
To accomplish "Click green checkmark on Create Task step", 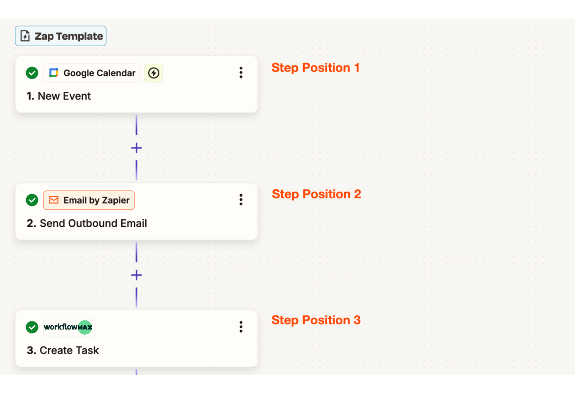I will point(32,327).
